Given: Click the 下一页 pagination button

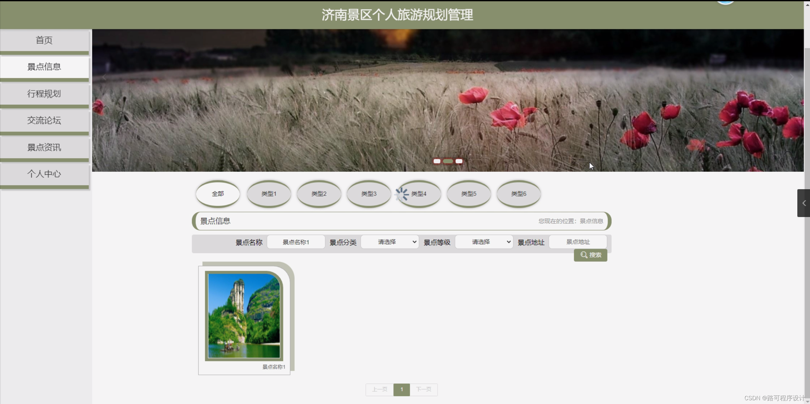Looking at the screenshot, I should (x=423, y=389).
